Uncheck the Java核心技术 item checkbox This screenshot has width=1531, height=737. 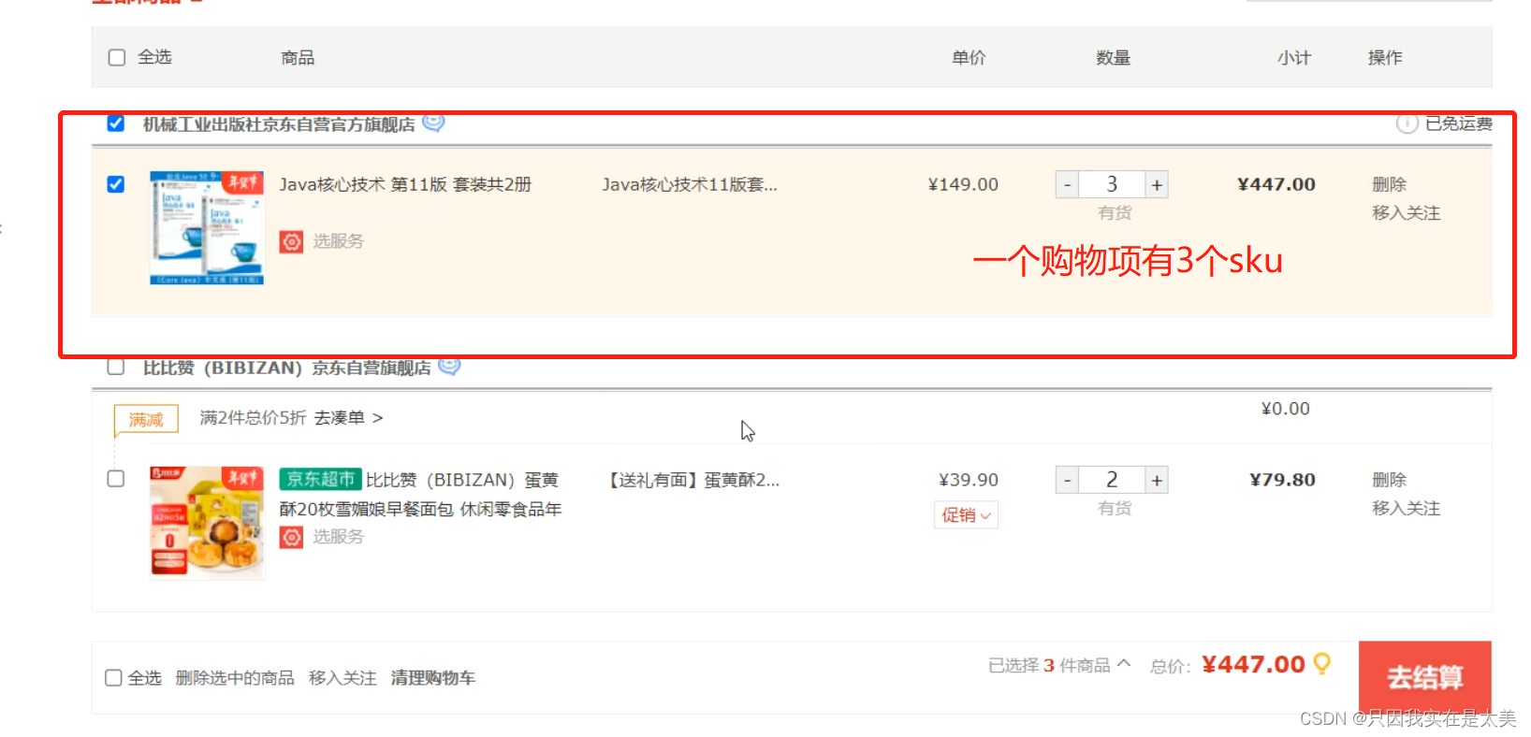[116, 184]
